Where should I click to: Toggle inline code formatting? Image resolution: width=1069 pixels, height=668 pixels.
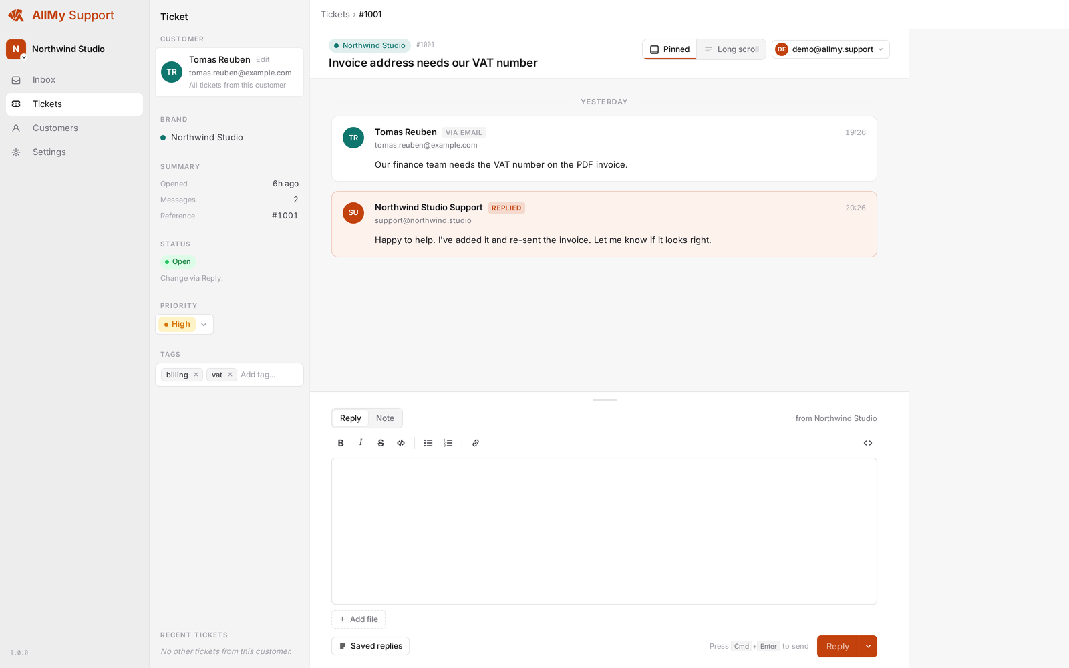tap(401, 443)
